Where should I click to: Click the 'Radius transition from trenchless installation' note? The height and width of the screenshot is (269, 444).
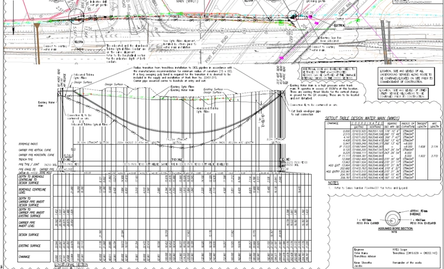[183, 74]
